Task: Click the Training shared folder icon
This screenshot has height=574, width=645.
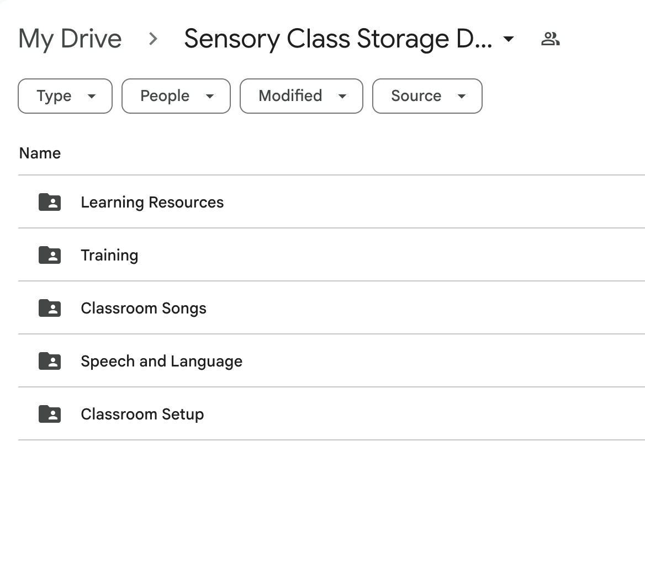Action: pyautogui.click(x=50, y=255)
